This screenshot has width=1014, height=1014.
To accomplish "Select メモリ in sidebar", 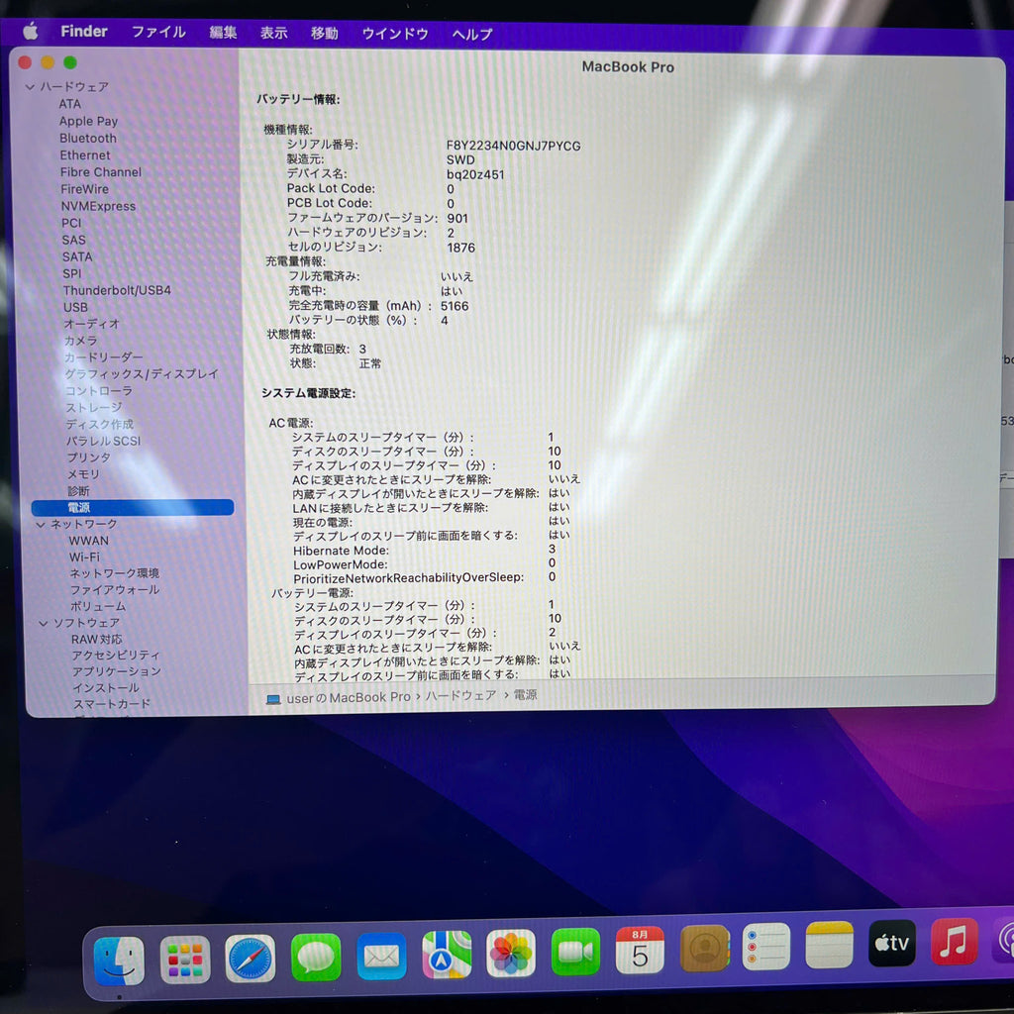I will [x=83, y=474].
